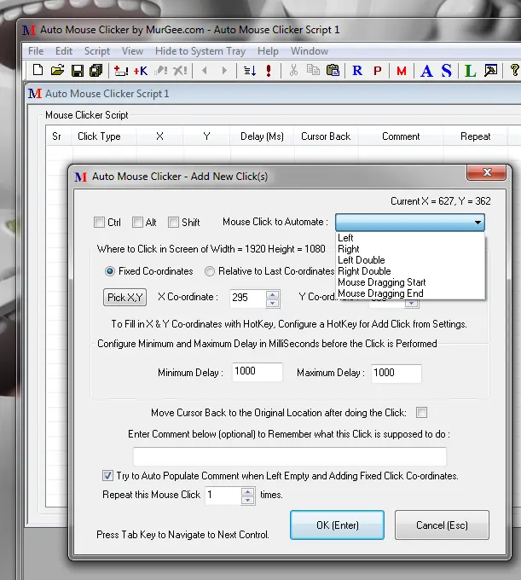Click the Save floppy disk icon
Screen dimensions: 521x580
click(77, 71)
